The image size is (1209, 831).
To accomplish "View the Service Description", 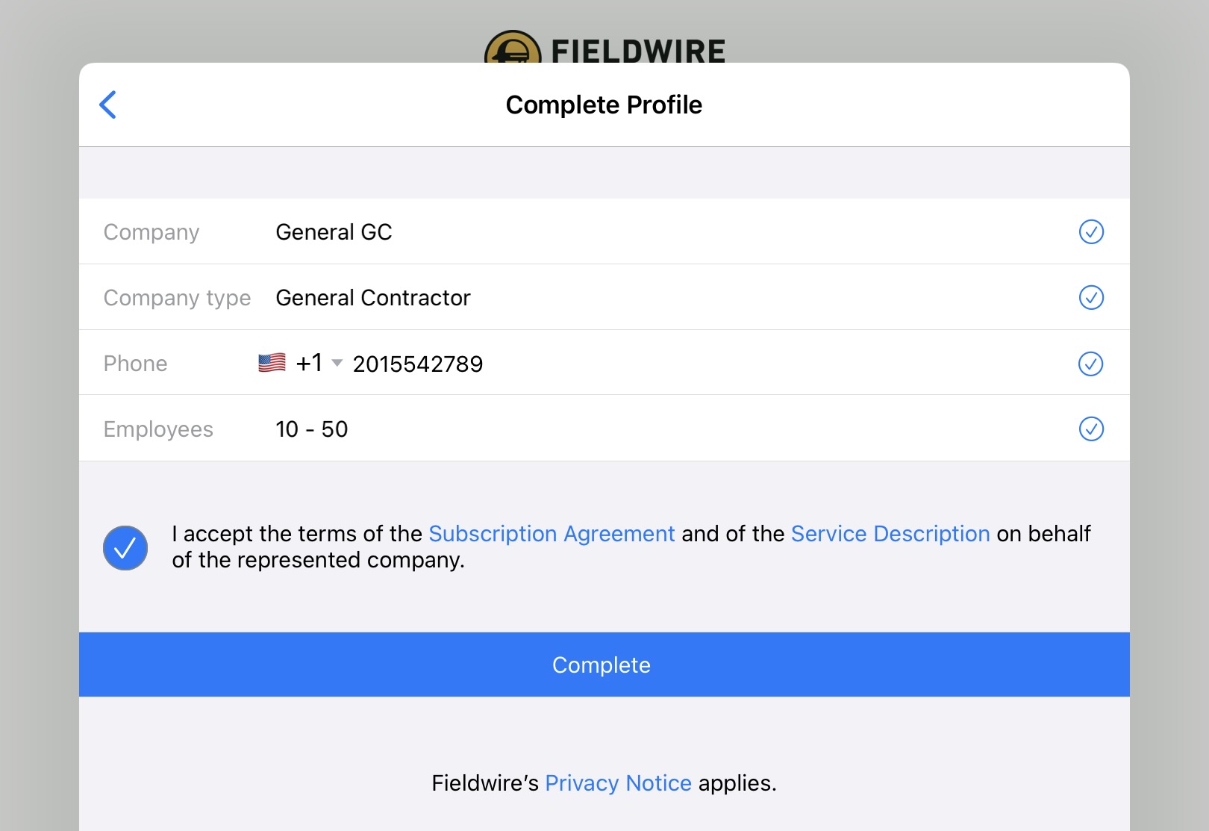I will coord(890,533).
